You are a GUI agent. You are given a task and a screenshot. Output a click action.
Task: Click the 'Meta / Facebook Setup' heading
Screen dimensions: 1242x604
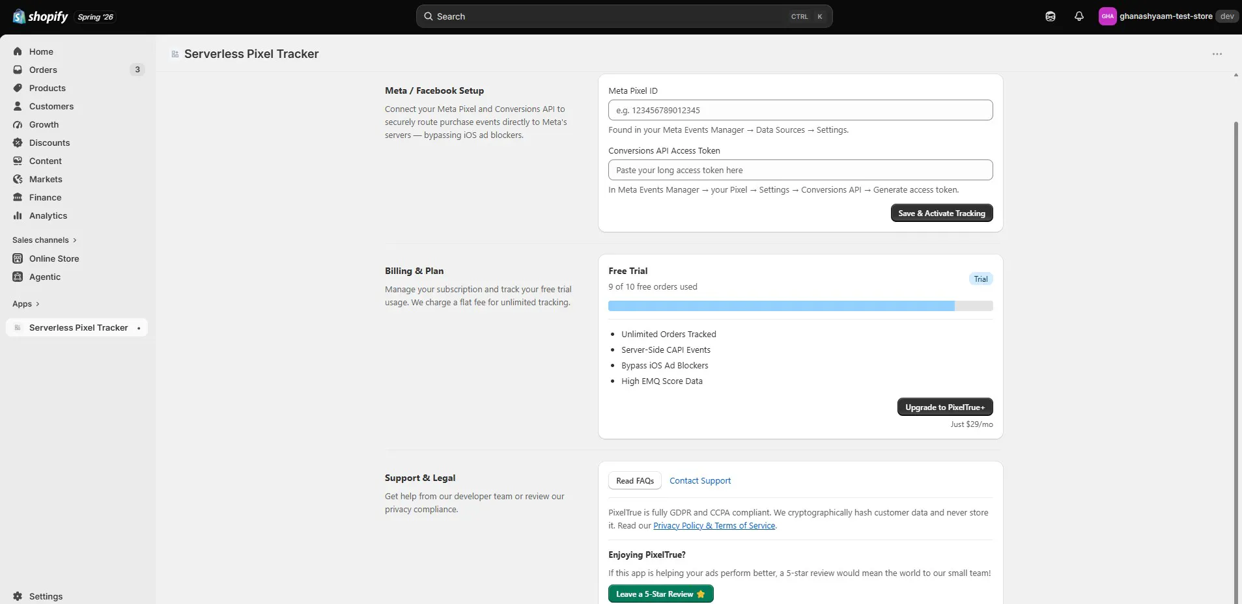point(434,90)
